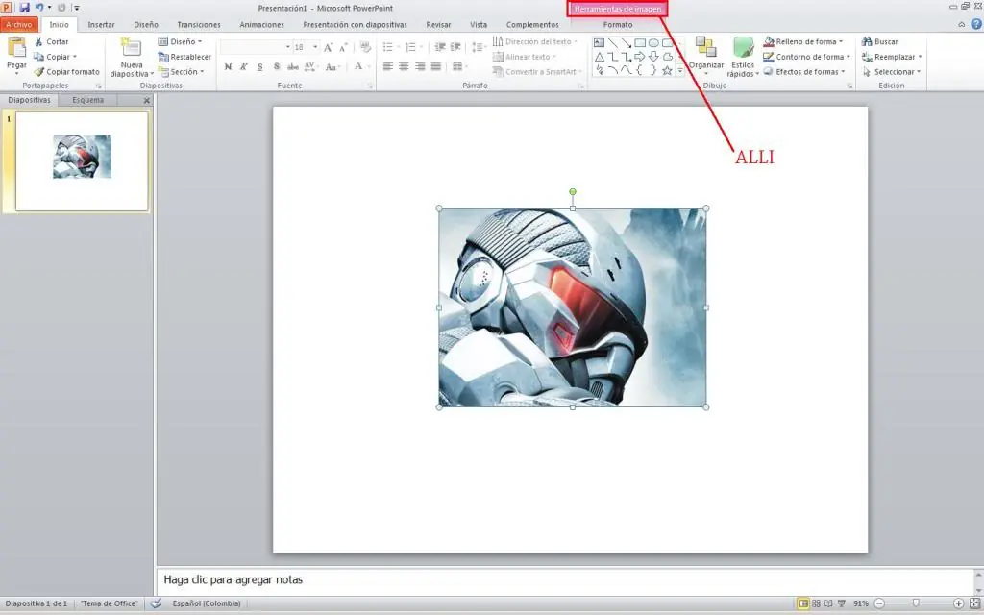The height and width of the screenshot is (615, 984).
Task: Click Copiar formato brush
Action: click(66, 71)
